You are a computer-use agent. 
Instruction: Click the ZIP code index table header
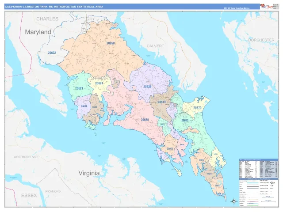[259, 160]
